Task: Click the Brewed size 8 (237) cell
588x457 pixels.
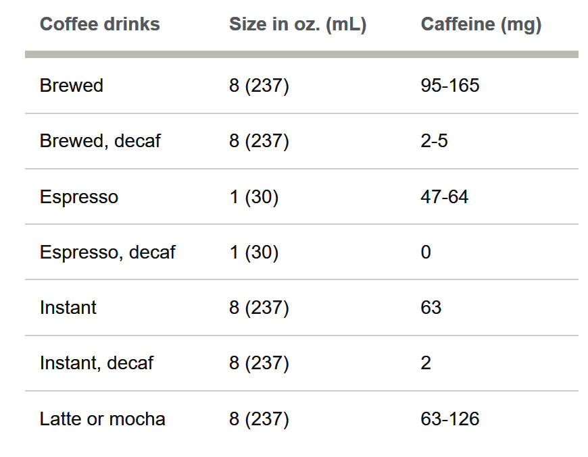Action: (259, 86)
